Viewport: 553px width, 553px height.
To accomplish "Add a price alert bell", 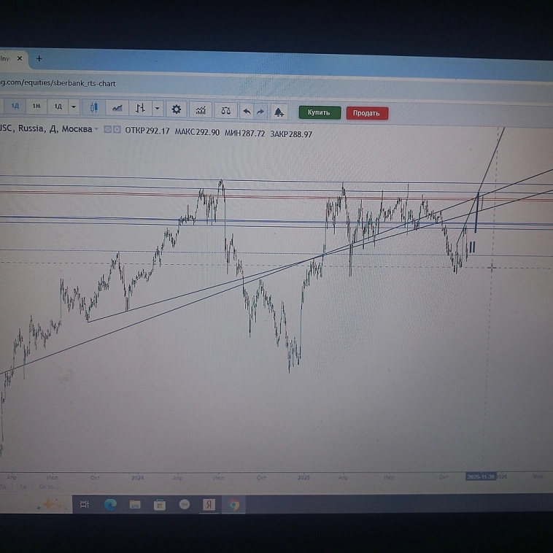I will click(279, 112).
